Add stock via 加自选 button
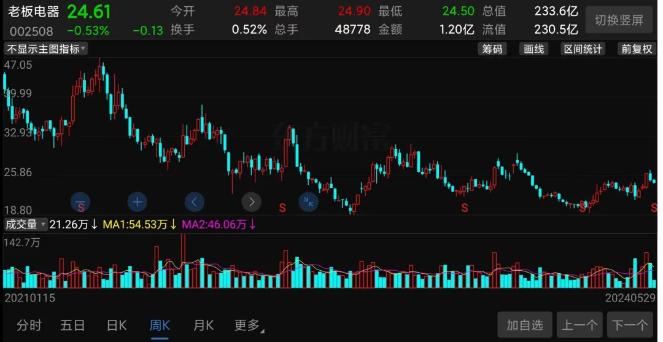Image resolution: width=663 pixels, height=342 pixels. coord(525,325)
